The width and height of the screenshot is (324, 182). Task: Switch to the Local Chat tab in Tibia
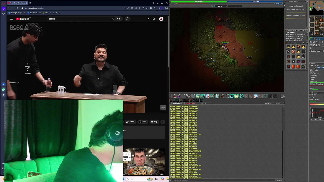click(178, 103)
